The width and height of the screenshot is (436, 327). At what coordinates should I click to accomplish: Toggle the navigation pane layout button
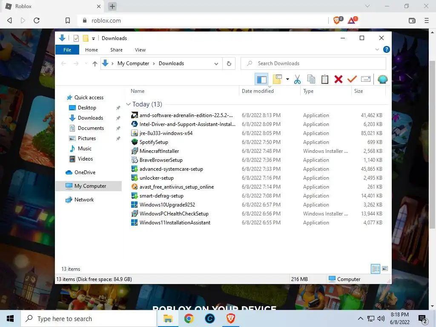pyautogui.click(x=261, y=80)
